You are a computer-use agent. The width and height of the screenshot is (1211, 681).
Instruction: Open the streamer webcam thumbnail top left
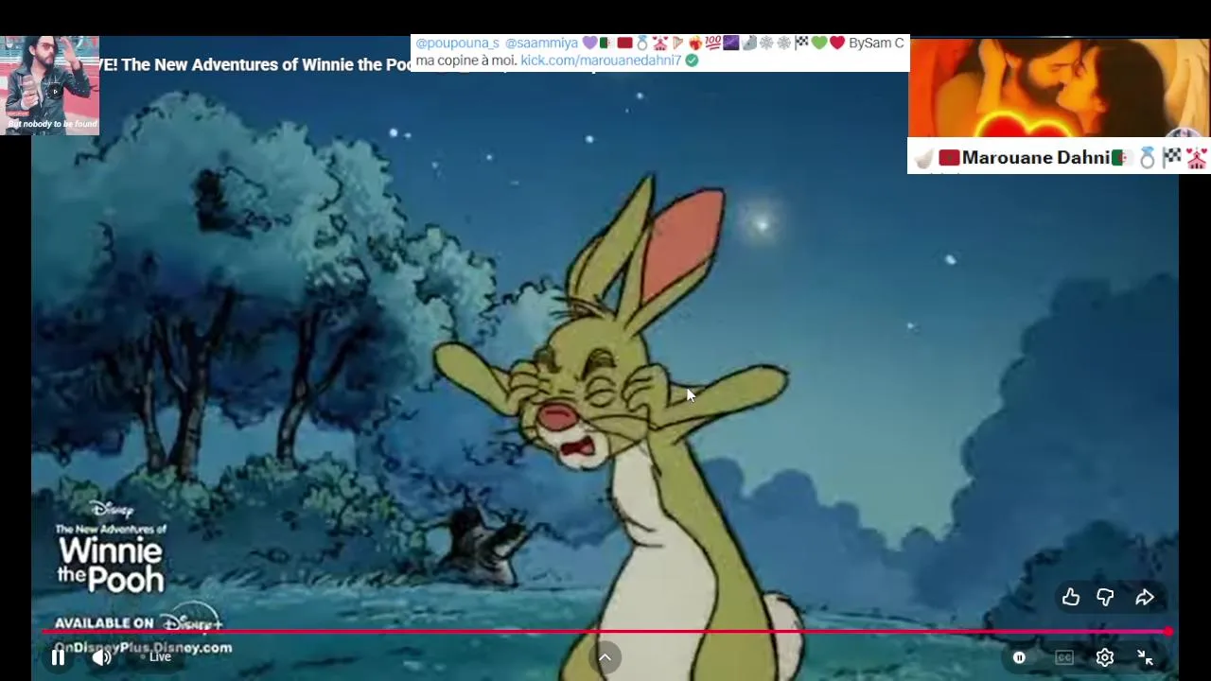[49, 85]
